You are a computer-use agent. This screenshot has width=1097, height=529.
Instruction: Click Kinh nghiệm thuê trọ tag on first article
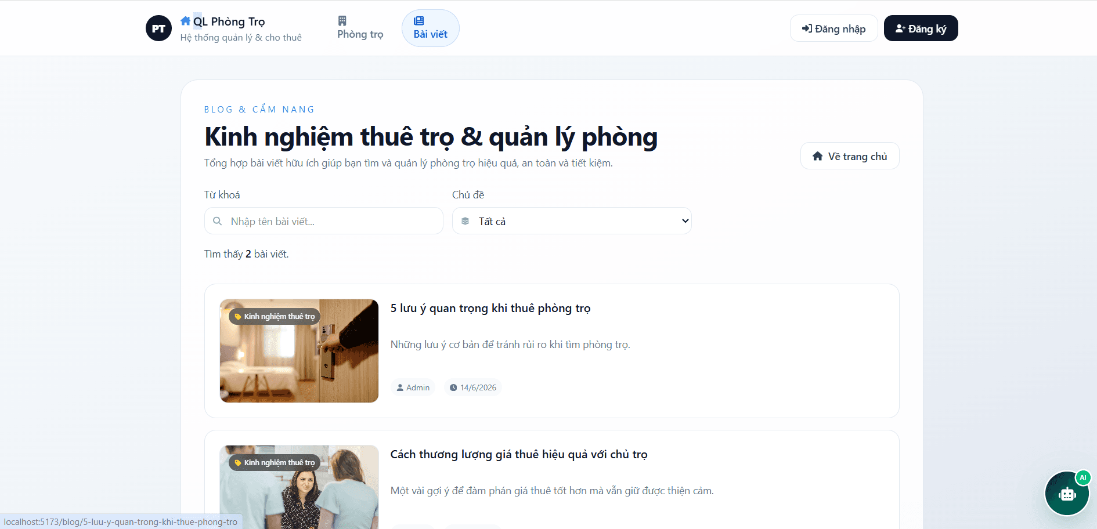(x=275, y=316)
